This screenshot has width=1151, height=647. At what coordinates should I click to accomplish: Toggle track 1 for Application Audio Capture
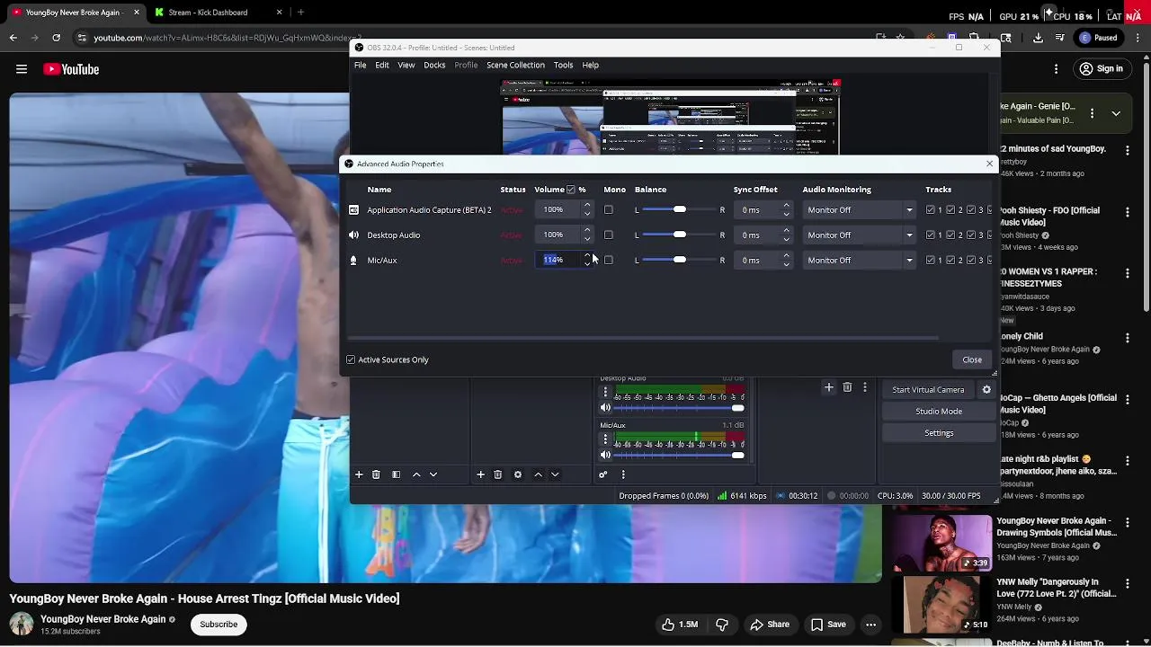[x=931, y=210]
